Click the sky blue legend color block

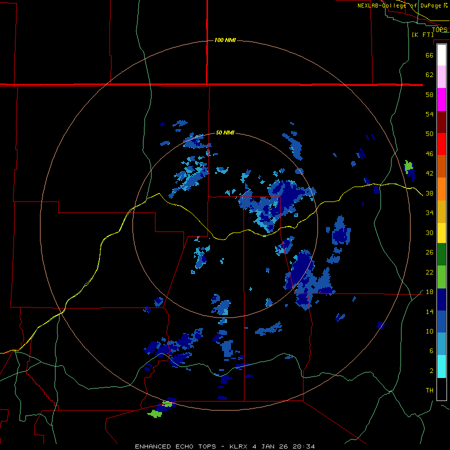coord(441,344)
